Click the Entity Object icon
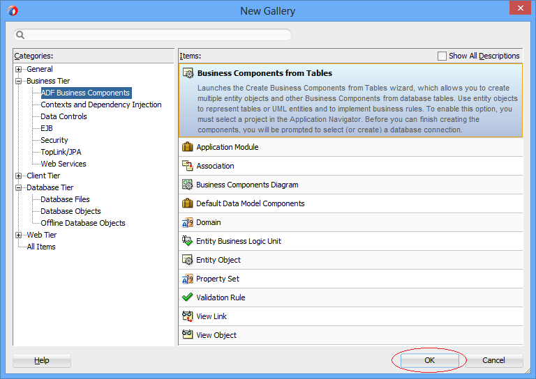Image resolution: width=536 pixels, height=379 pixels. (187, 260)
